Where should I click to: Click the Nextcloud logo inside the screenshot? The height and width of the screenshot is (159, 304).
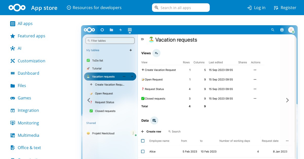coord(89,30)
